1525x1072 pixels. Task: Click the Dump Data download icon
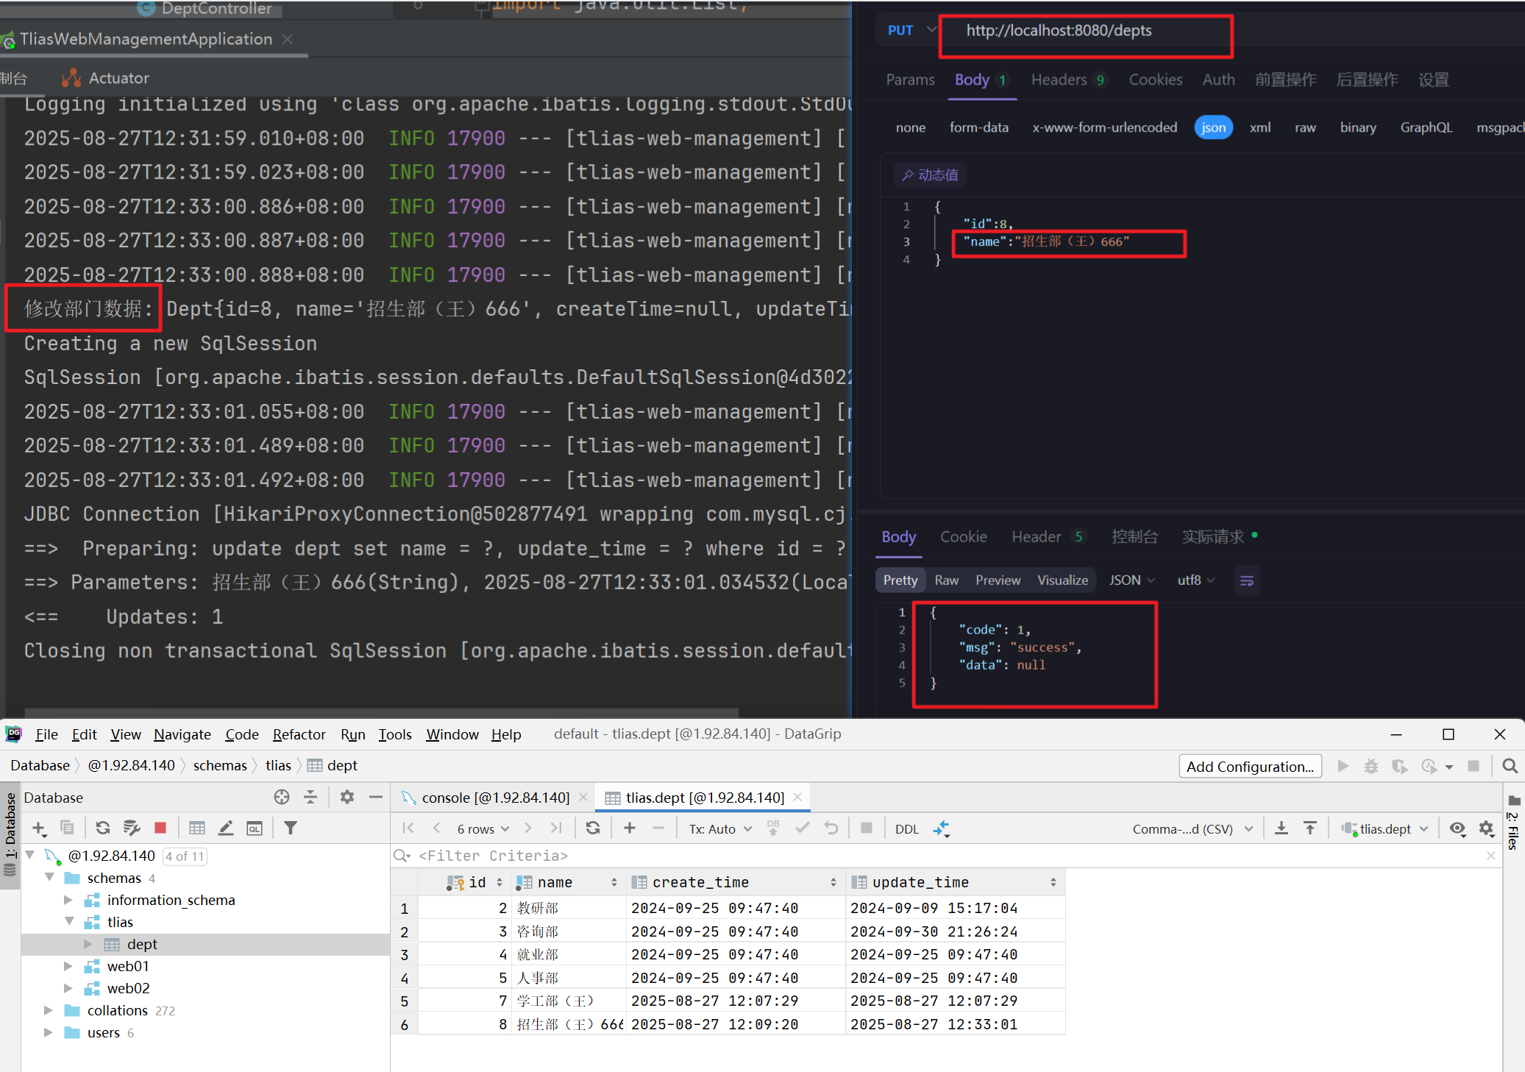point(1281,828)
